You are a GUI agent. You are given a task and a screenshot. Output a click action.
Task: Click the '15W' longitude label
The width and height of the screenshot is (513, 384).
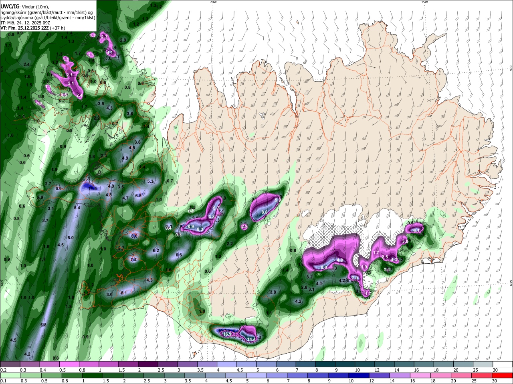coord(424,2)
